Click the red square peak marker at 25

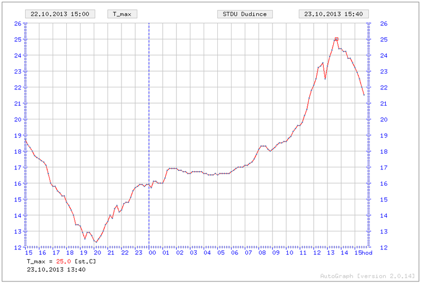pyautogui.click(x=336, y=39)
